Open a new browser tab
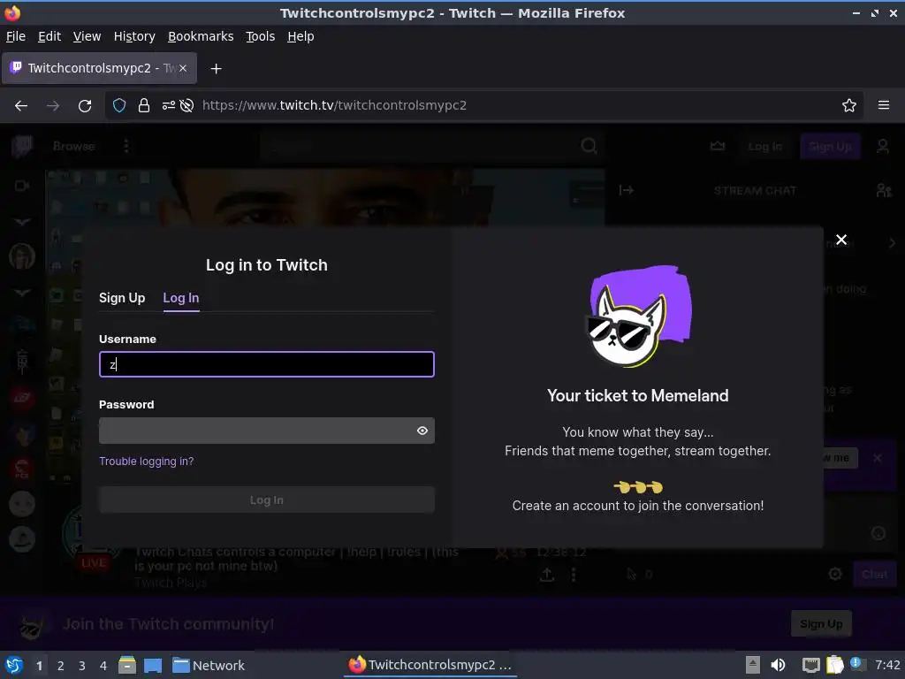The width and height of the screenshot is (905, 679). tap(216, 69)
